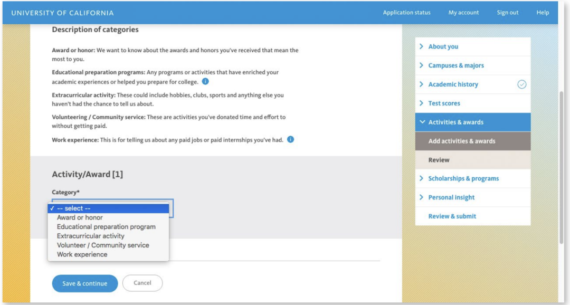Viewport: 570px width, 305px height.
Task: Click info icon beside Educational preparation programs
Action: [x=205, y=81]
